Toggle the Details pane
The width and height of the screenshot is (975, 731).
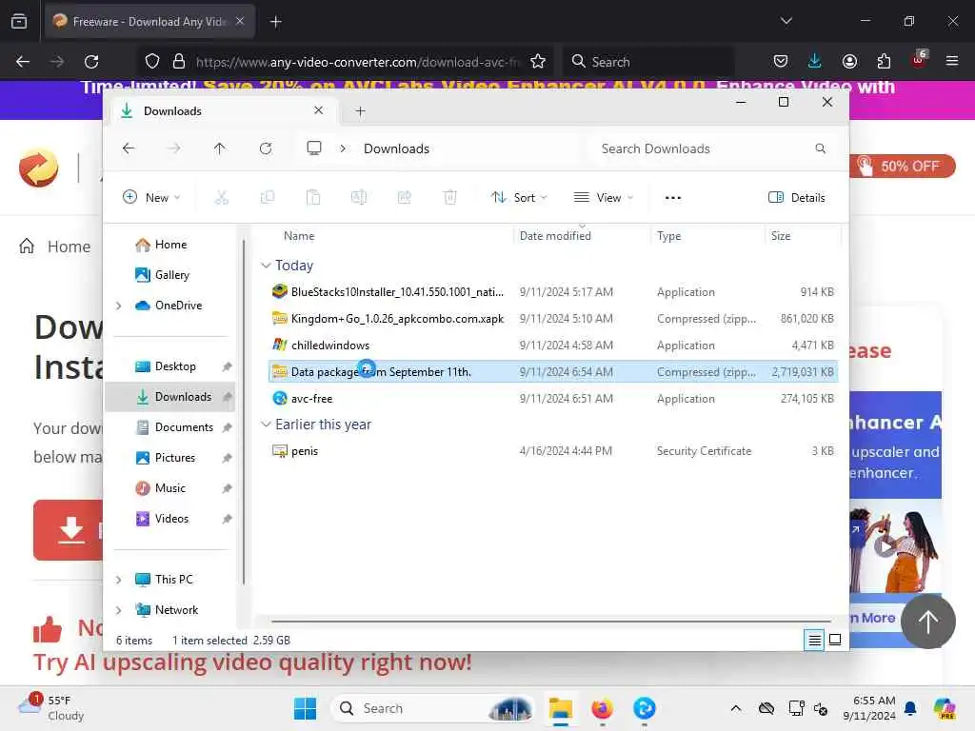pos(797,198)
